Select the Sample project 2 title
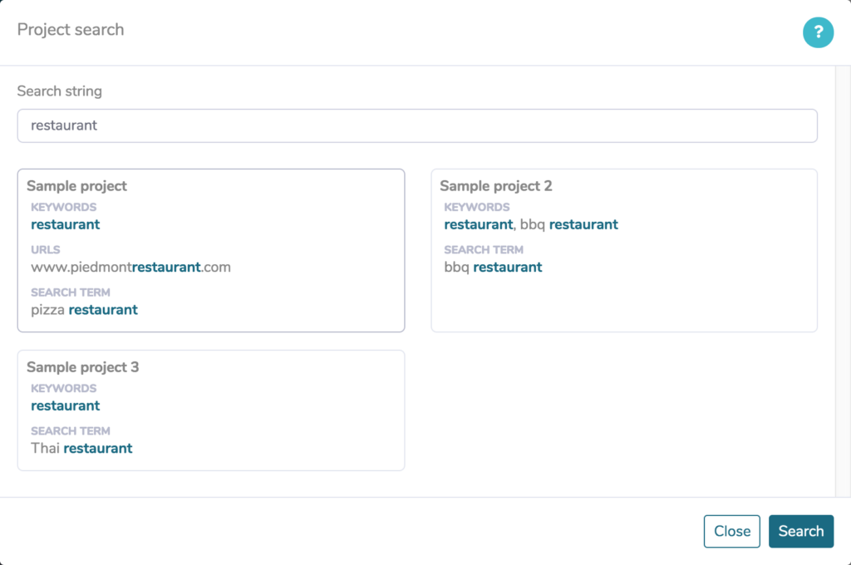This screenshot has width=851, height=565. pyautogui.click(x=495, y=186)
